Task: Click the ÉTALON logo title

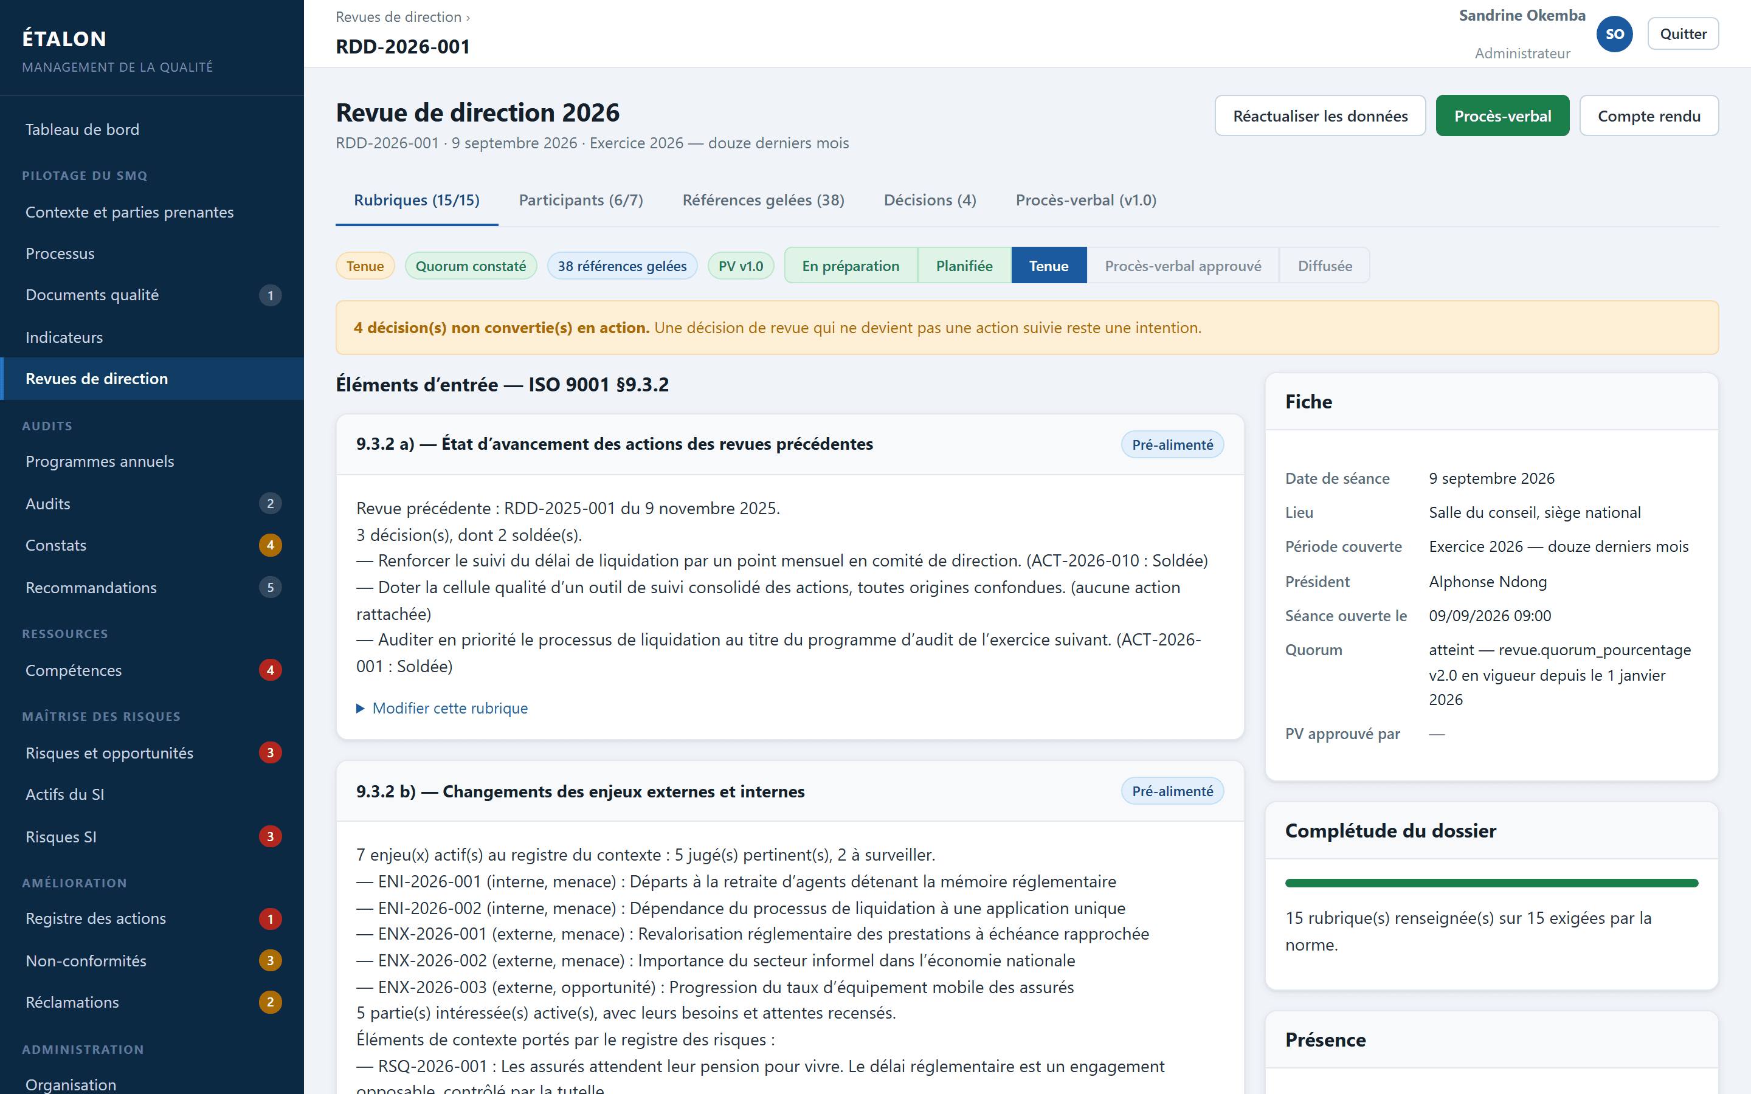Action: point(64,38)
